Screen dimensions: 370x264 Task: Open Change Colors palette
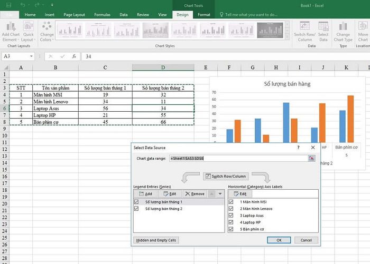[47, 32]
